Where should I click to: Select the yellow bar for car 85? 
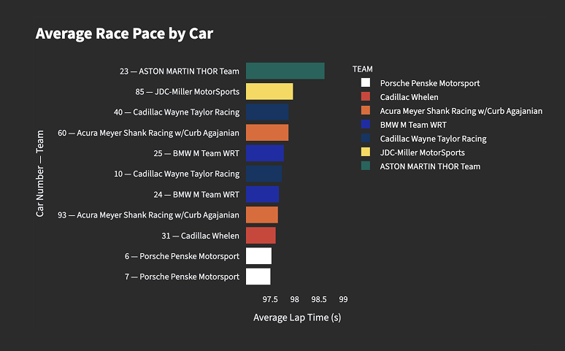pos(269,91)
